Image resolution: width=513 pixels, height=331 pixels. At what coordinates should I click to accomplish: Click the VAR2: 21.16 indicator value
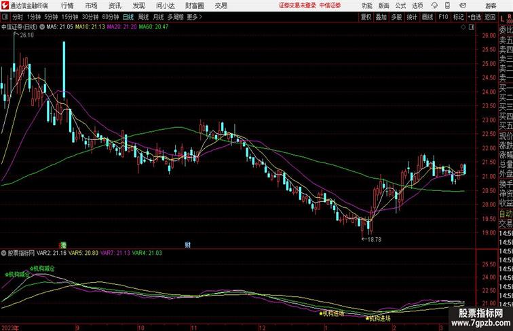point(52,253)
